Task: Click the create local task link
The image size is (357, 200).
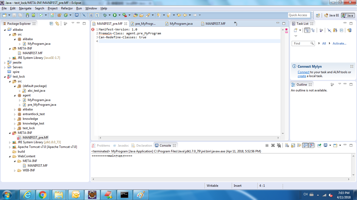Action: [x=302, y=76]
